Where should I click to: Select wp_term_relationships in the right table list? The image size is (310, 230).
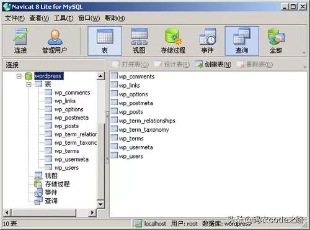147,121
